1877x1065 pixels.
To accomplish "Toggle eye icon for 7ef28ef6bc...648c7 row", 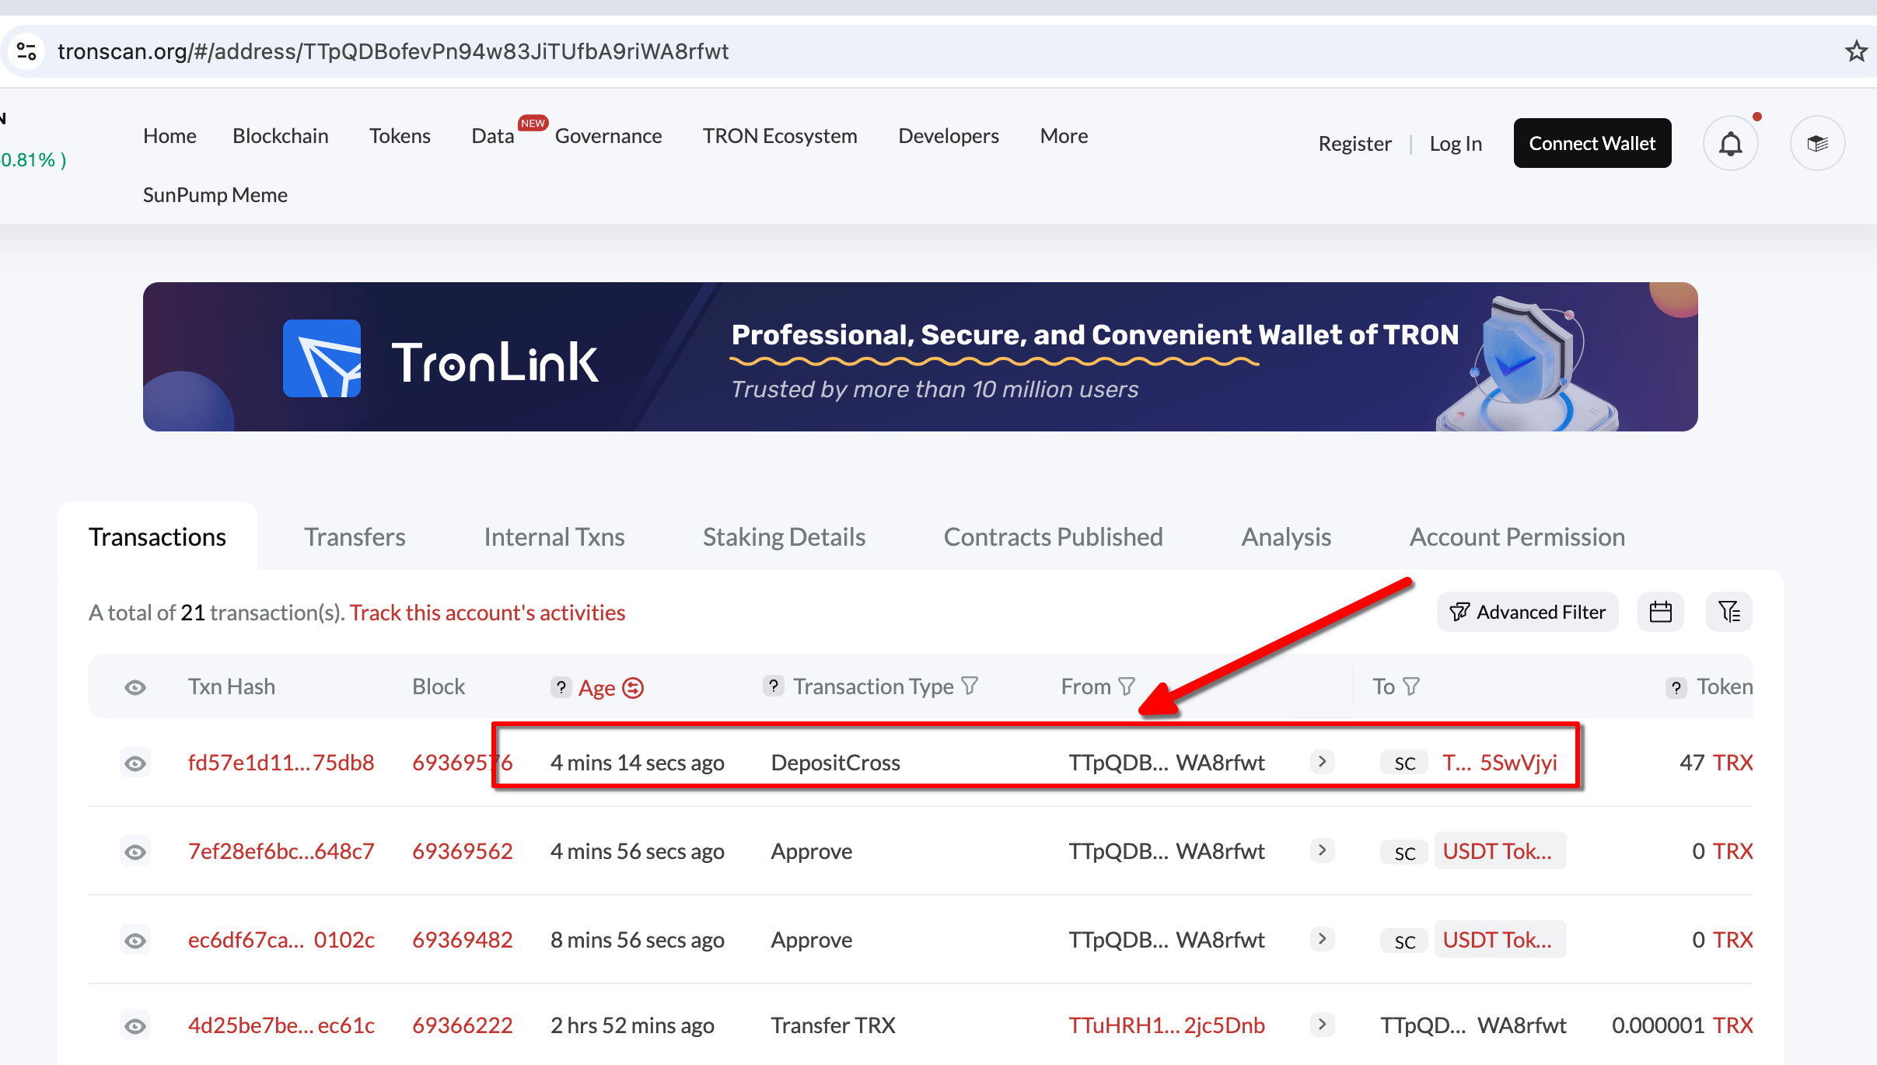I will click(135, 852).
